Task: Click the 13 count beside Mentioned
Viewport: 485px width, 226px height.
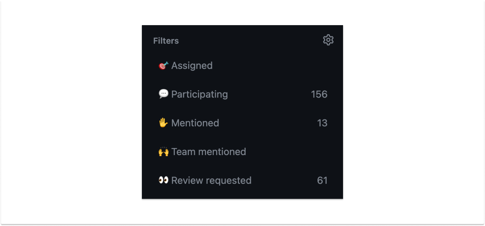Action: coord(322,123)
